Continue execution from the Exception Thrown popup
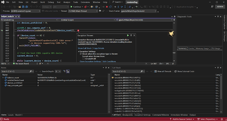The width and height of the screenshot is (227, 121). (x=128, y=35)
